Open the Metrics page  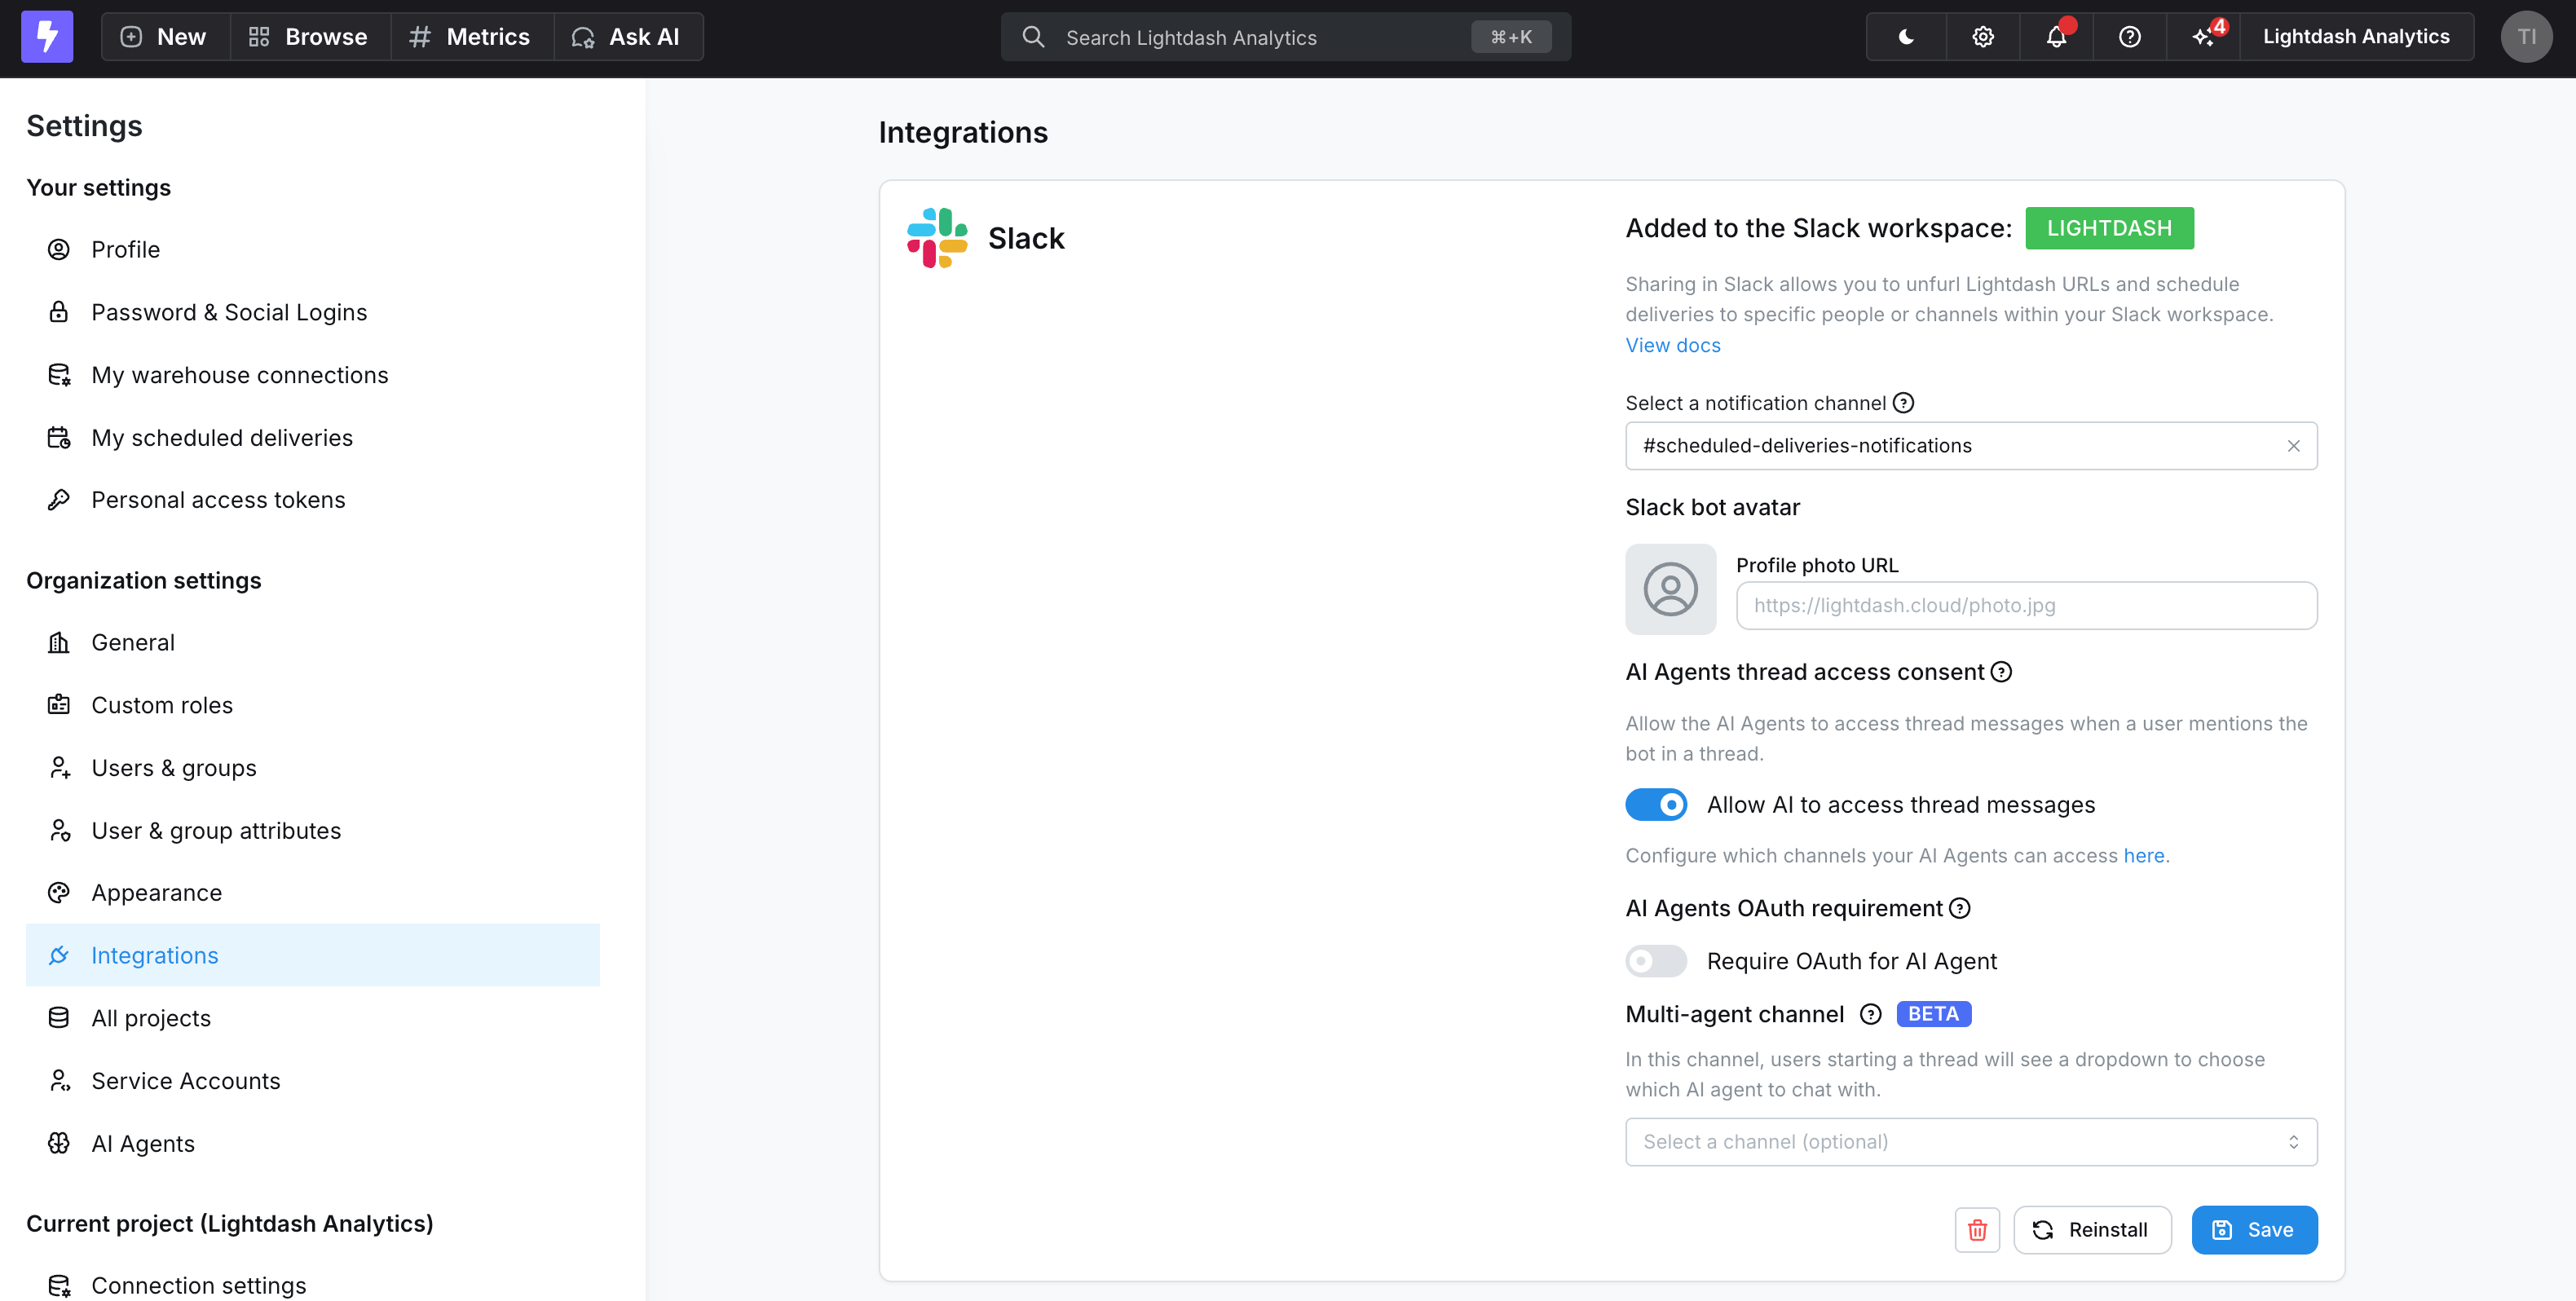point(471,37)
